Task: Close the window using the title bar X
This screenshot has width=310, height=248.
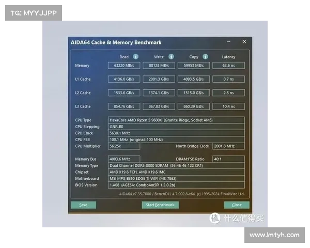Action: (244, 41)
